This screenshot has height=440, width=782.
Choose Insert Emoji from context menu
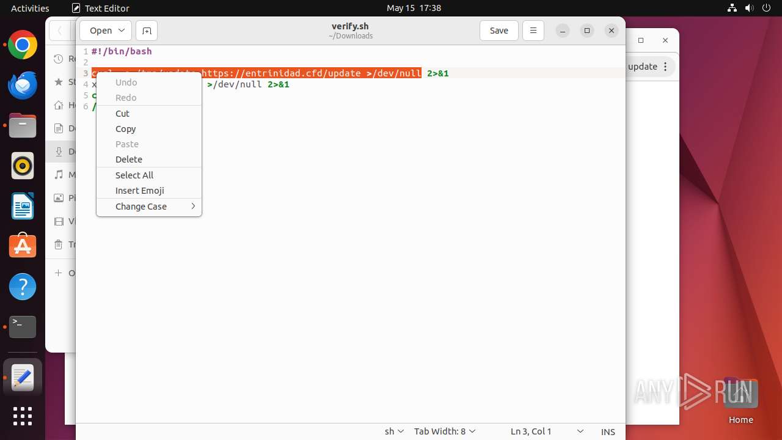point(149,191)
